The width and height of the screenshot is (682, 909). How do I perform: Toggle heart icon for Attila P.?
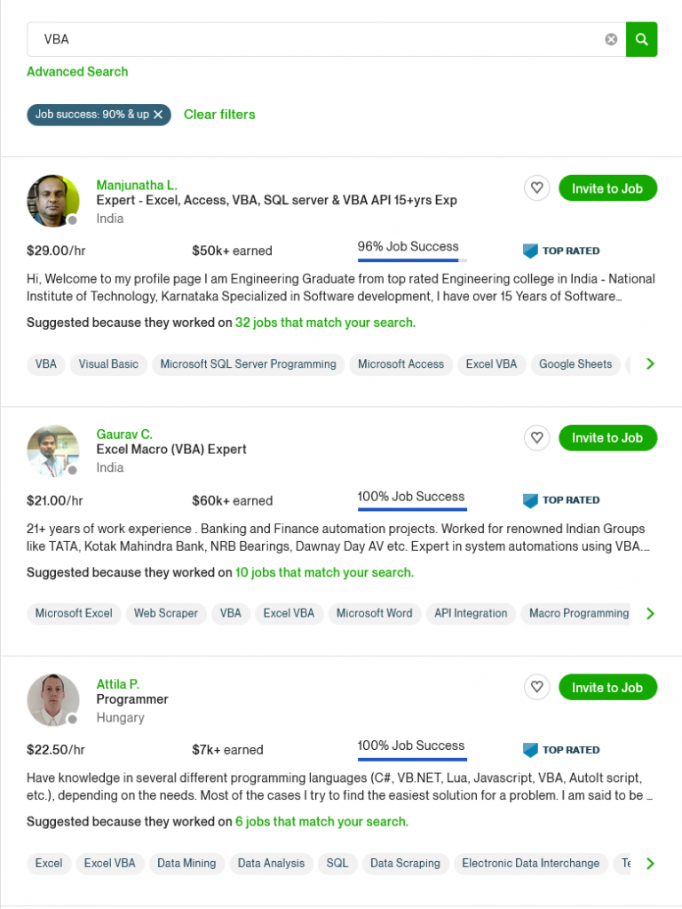tap(536, 688)
